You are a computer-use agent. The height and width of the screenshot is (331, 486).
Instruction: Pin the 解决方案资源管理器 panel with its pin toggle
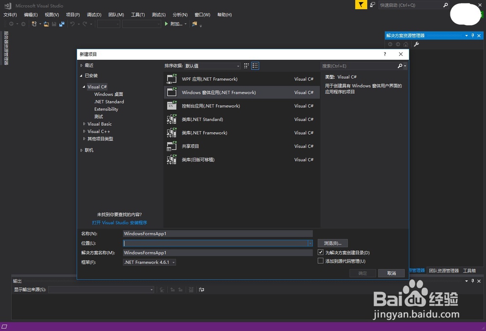coord(472,35)
